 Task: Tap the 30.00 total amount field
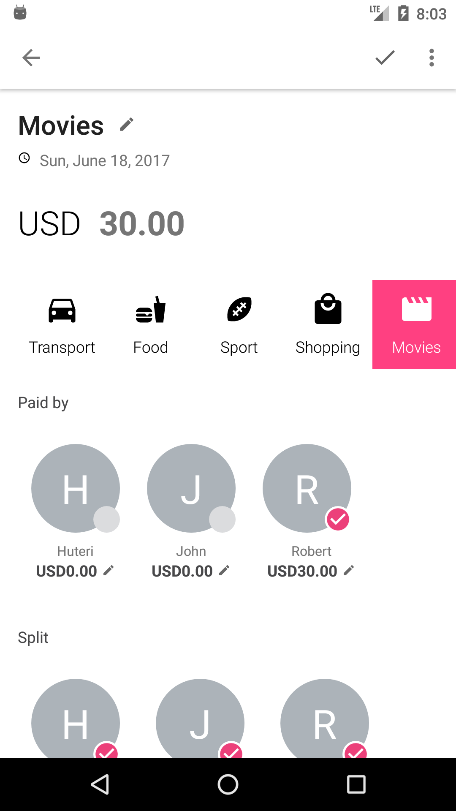142,223
